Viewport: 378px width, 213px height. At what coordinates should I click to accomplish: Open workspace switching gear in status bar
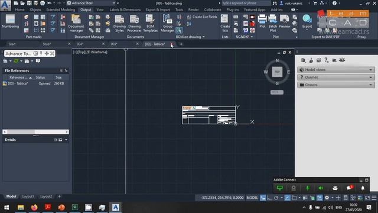click(x=327, y=198)
